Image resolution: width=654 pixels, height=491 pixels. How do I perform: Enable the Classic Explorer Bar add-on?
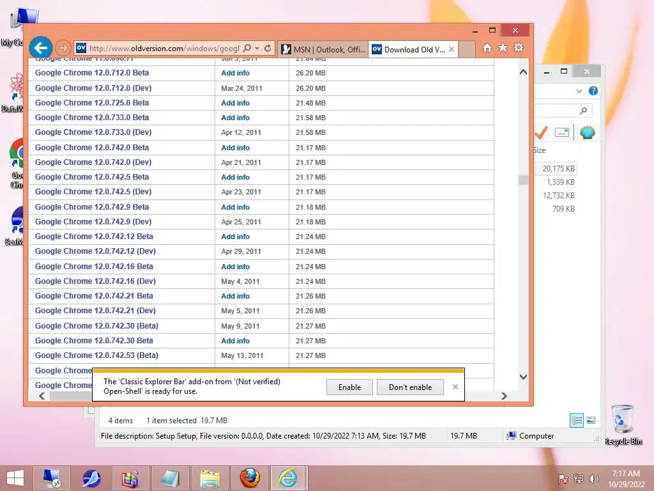[x=349, y=387]
